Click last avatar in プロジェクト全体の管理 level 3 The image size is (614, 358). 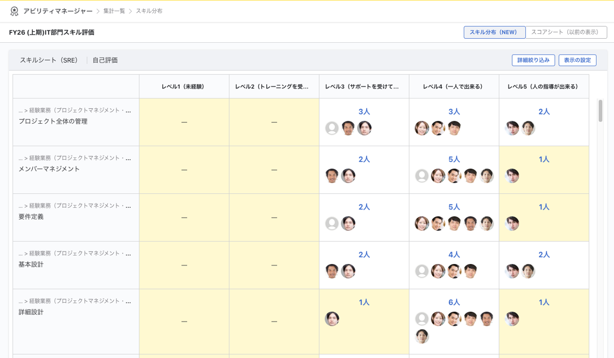pyautogui.click(x=364, y=128)
